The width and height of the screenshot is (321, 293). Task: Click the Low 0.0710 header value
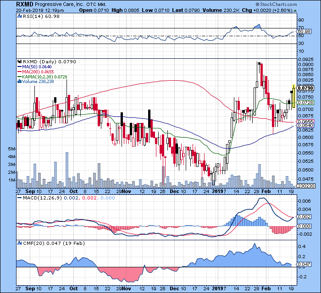click(x=155, y=10)
